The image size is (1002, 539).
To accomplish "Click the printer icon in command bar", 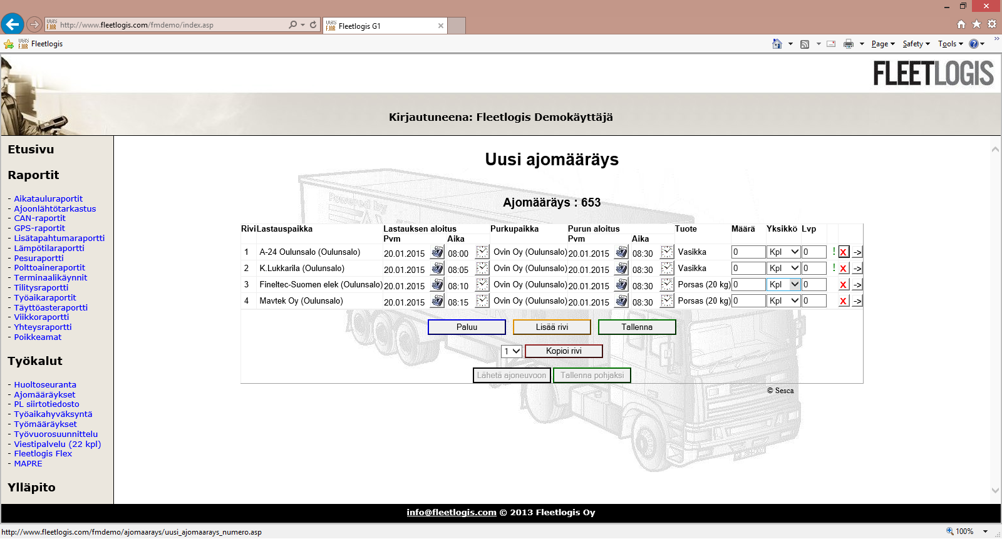I will tap(849, 44).
